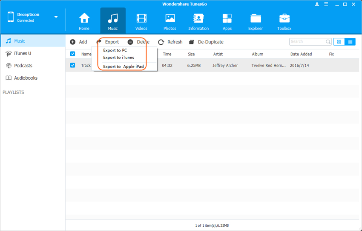This screenshot has width=362, height=231.
Task: Click the Add toolbar label
Action: point(83,42)
